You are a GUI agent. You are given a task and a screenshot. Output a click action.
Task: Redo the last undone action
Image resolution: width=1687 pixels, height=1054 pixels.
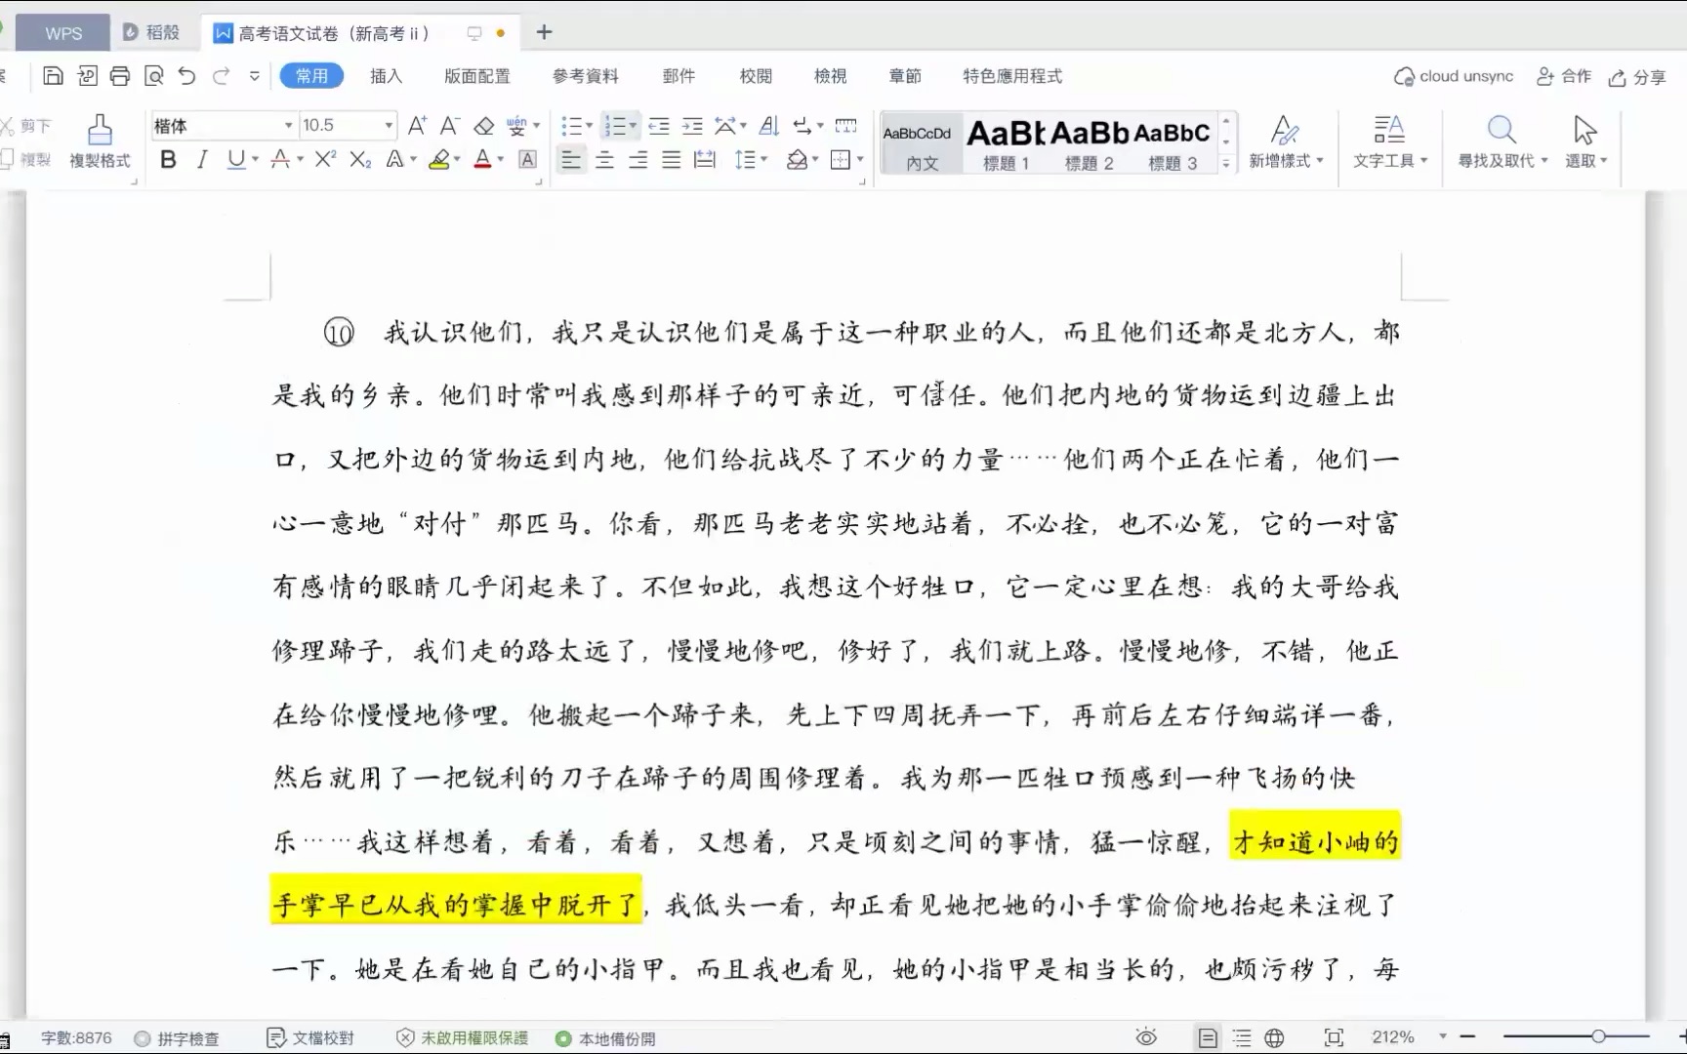tap(222, 76)
